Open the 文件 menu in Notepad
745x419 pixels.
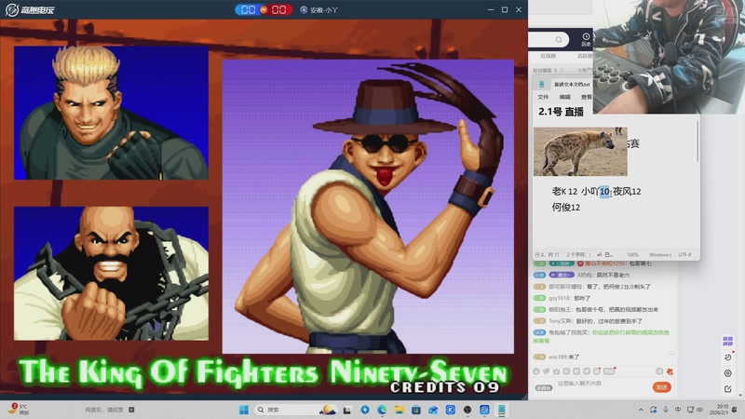pos(543,97)
